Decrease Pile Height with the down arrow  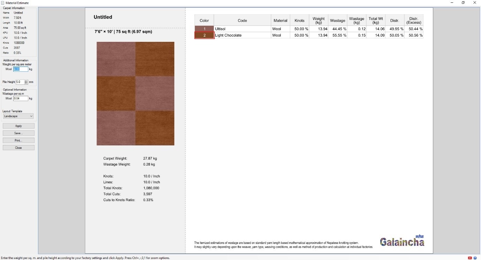pos(26,83)
